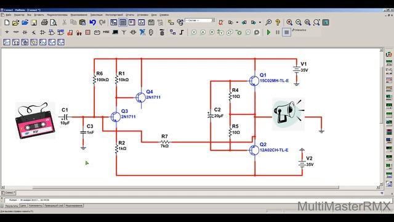Run simulation with green play button

tap(268, 32)
